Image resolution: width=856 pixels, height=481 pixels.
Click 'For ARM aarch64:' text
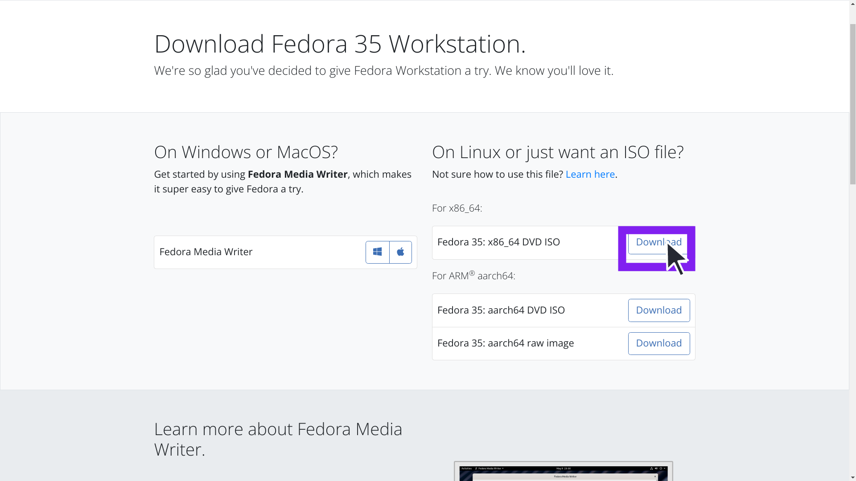[x=473, y=275]
